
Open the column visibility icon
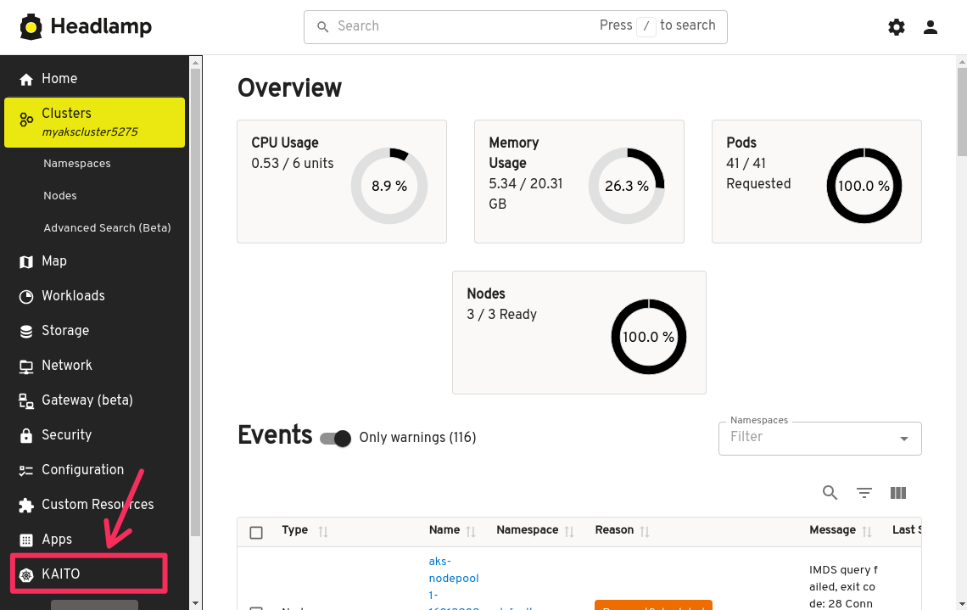898,493
